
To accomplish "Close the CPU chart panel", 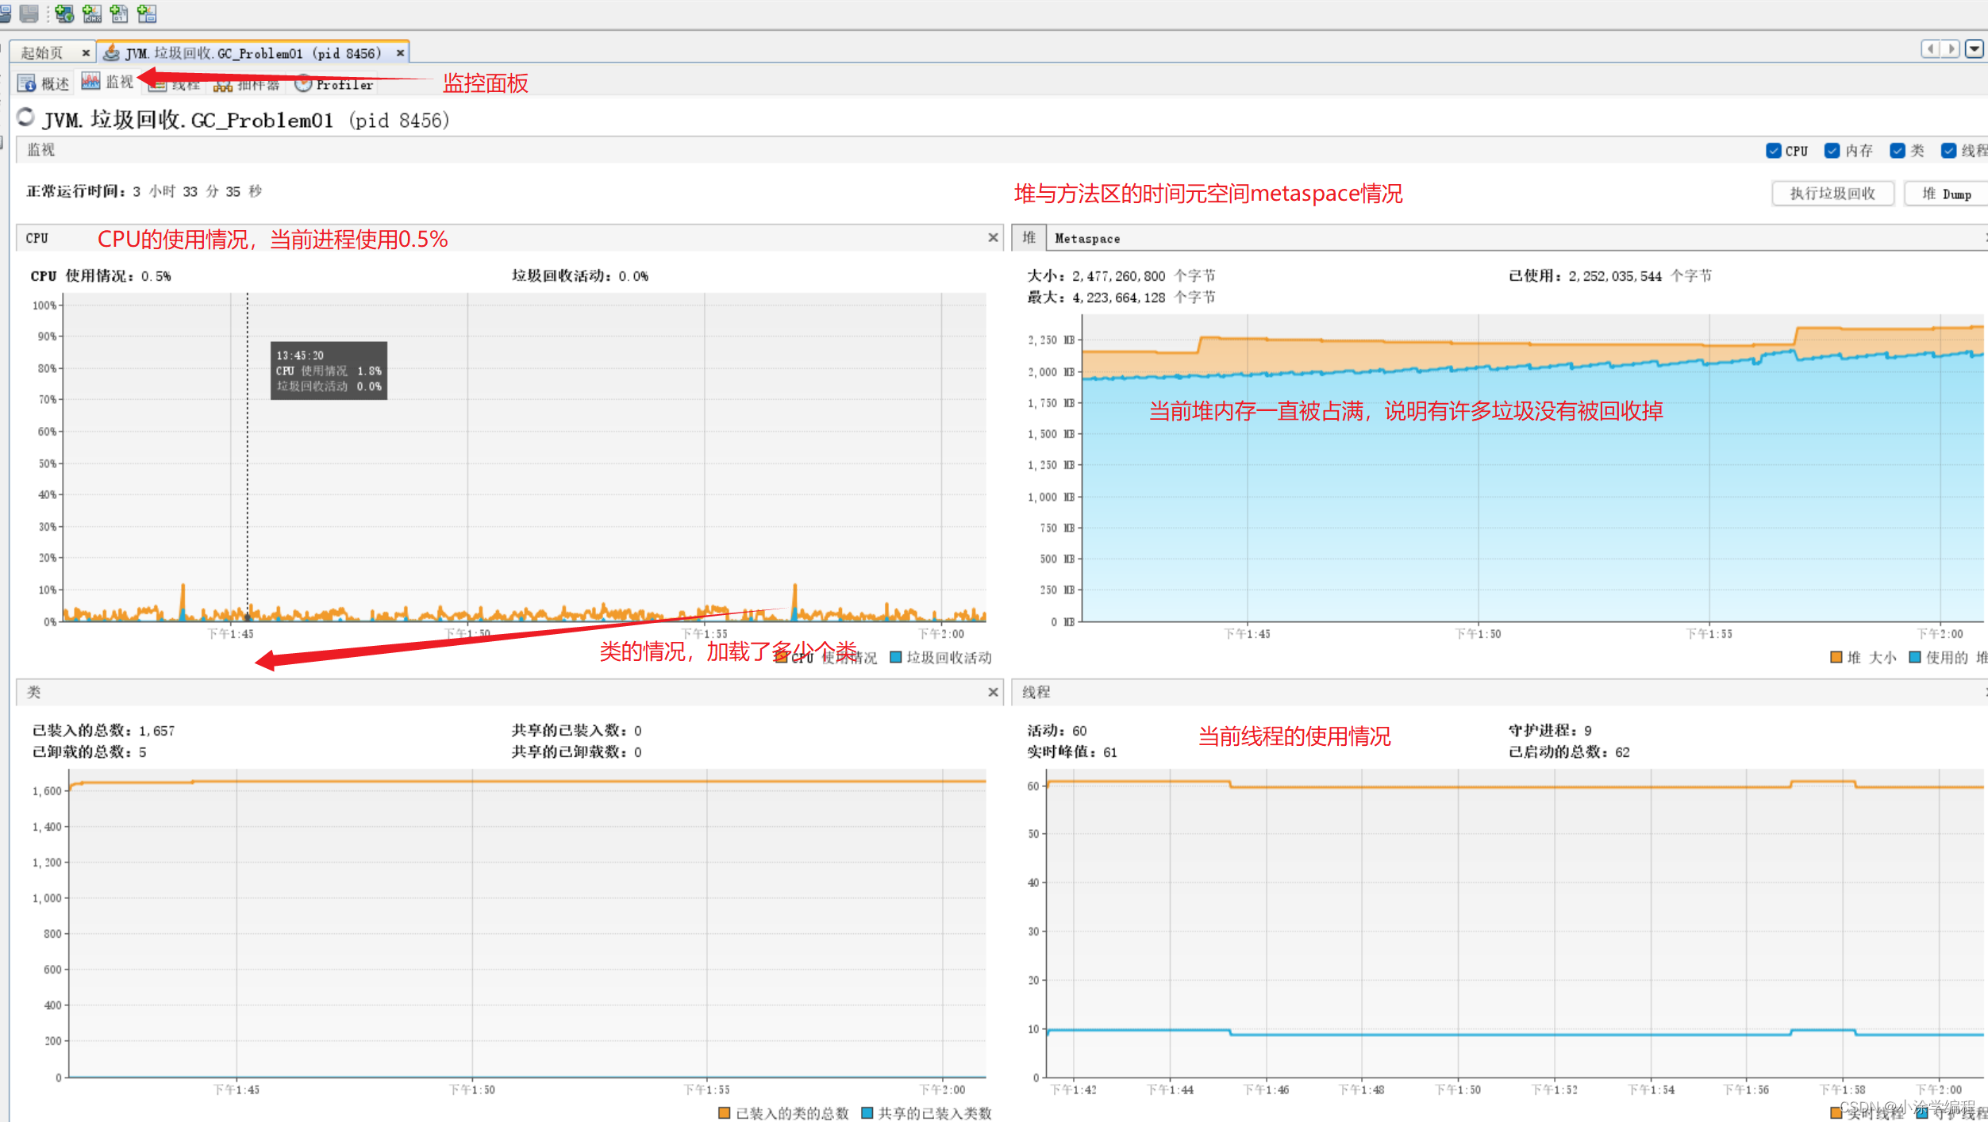I will 994,237.
